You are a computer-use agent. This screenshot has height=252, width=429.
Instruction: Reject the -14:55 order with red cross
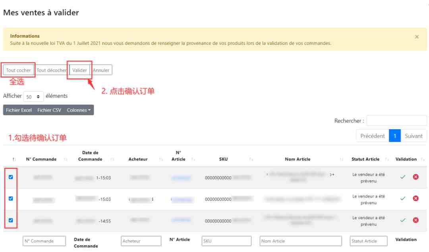(x=415, y=220)
